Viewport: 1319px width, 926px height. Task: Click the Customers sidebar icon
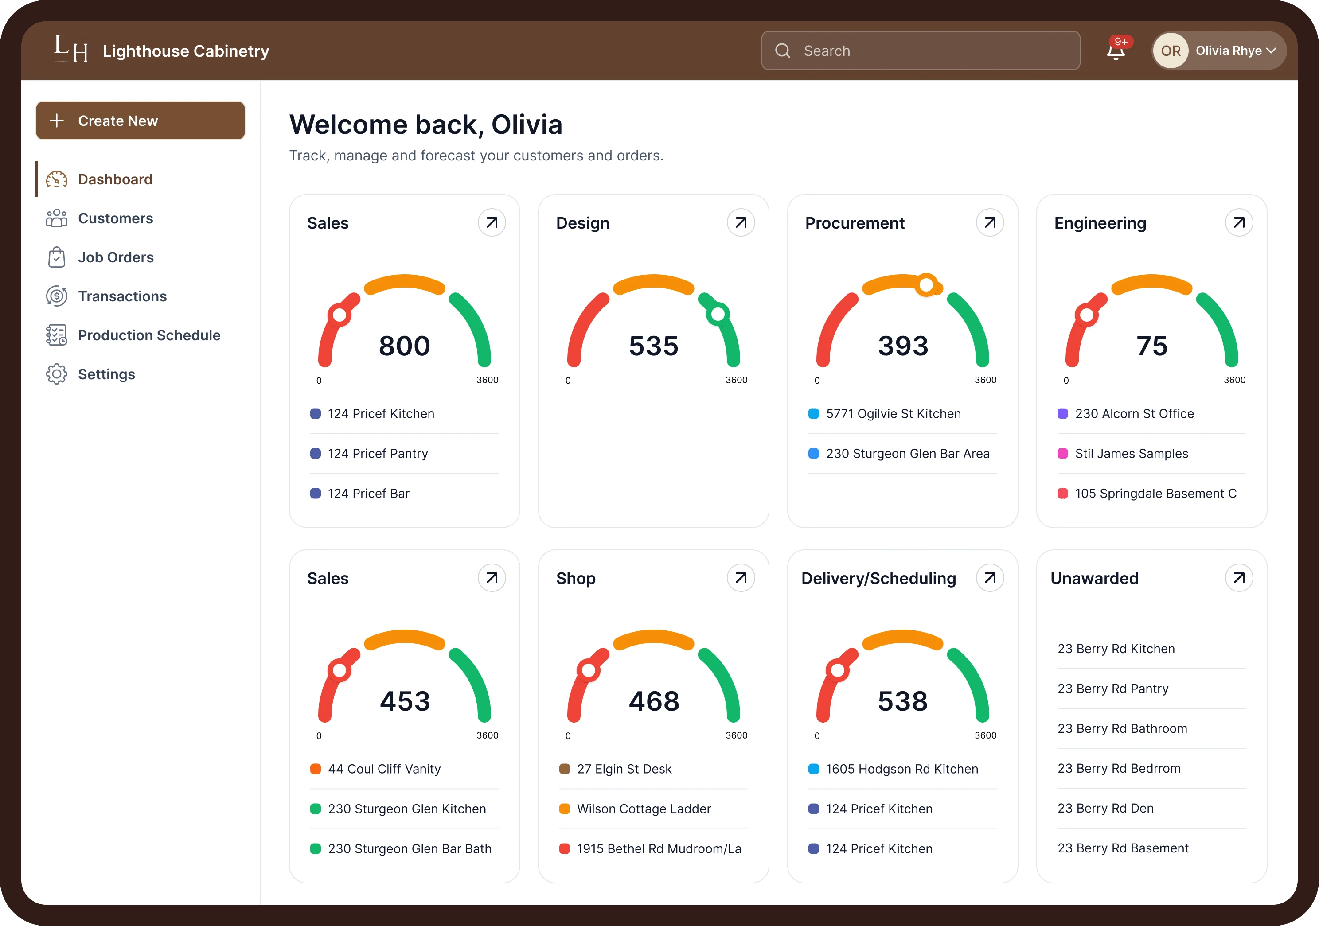[57, 218]
